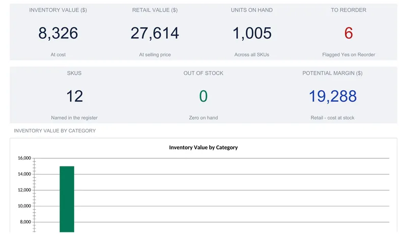Click the 10,000 axis label

[24, 206]
